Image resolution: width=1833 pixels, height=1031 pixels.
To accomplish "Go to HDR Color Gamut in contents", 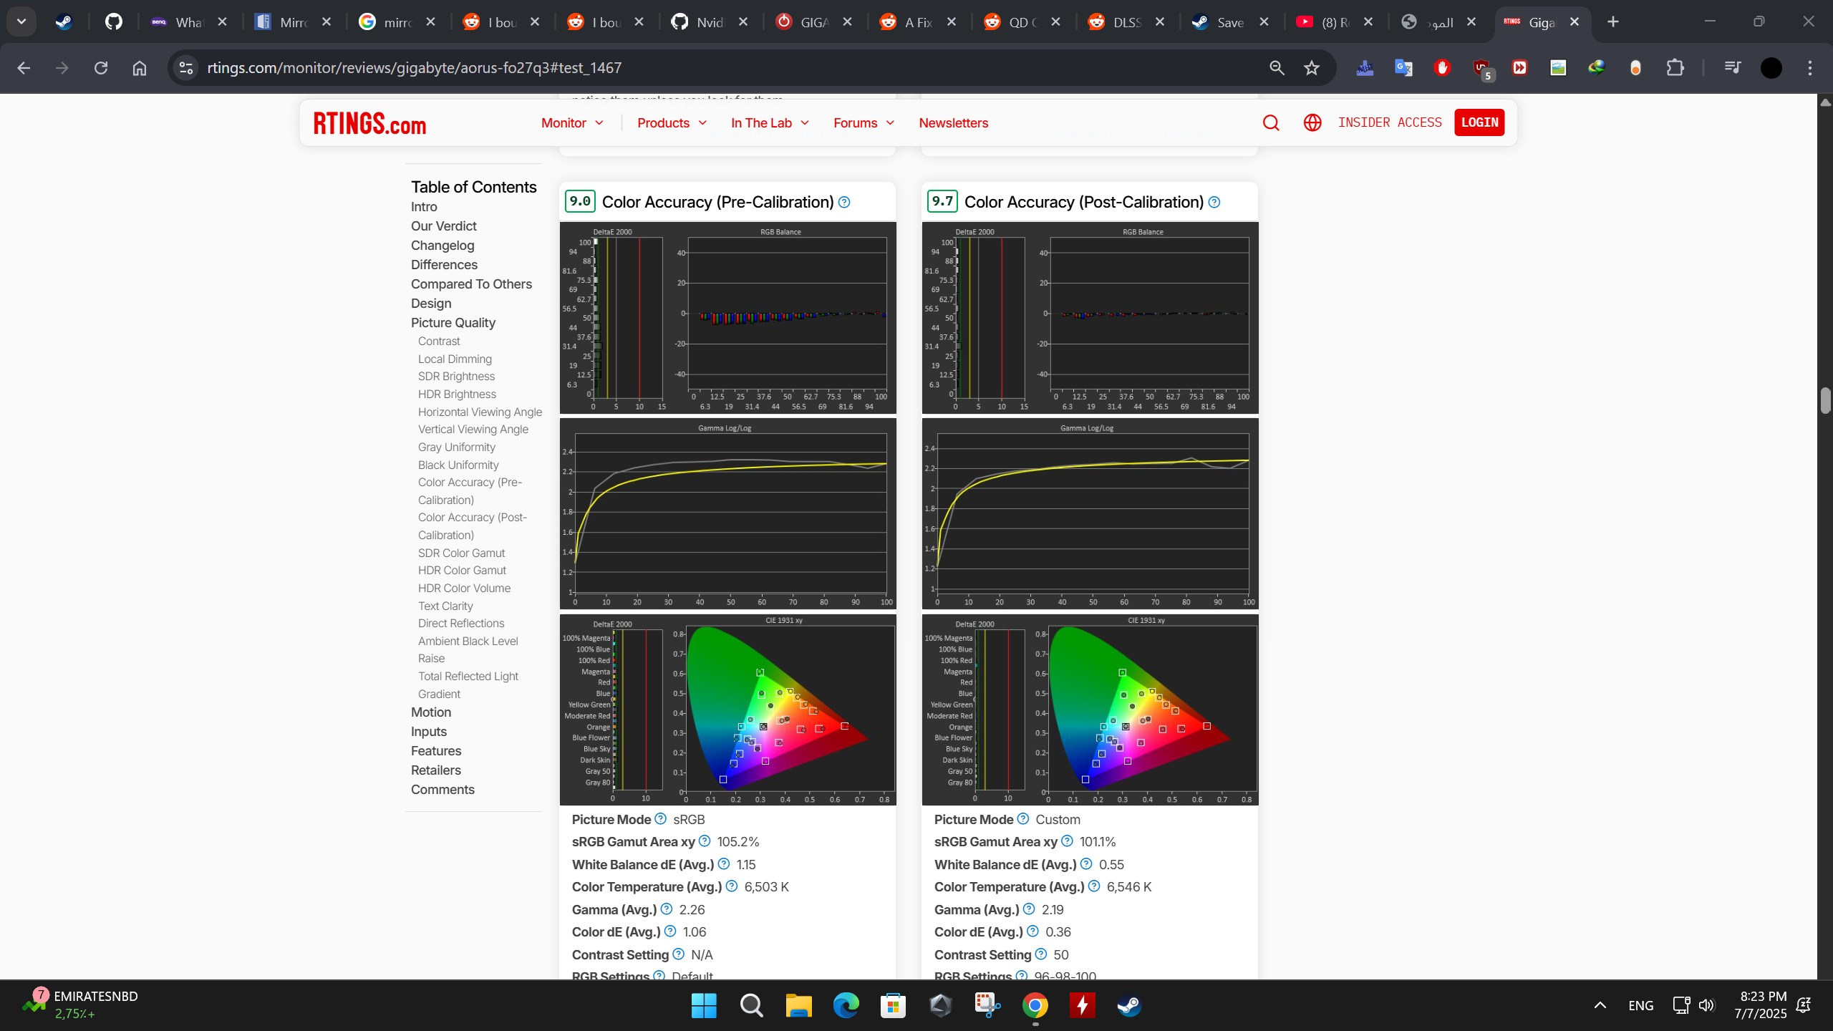I will pyautogui.click(x=462, y=571).
